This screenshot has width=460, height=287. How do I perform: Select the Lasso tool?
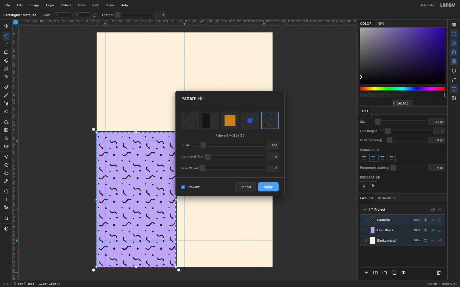click(6, 53)
